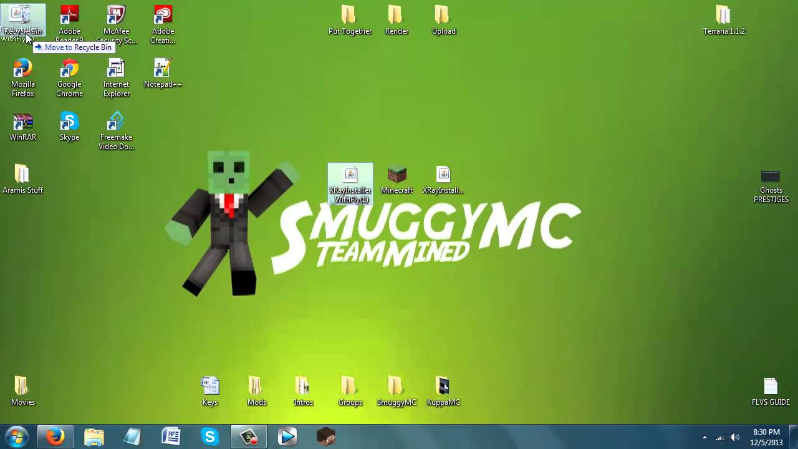The image size is (798, 449).
Task: Select the Movies folder
Action: [x=22, y=392]
